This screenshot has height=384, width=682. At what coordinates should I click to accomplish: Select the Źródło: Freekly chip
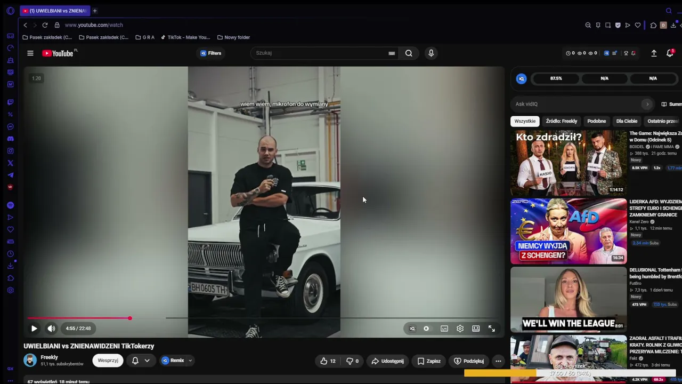click(x=562, y=121)
